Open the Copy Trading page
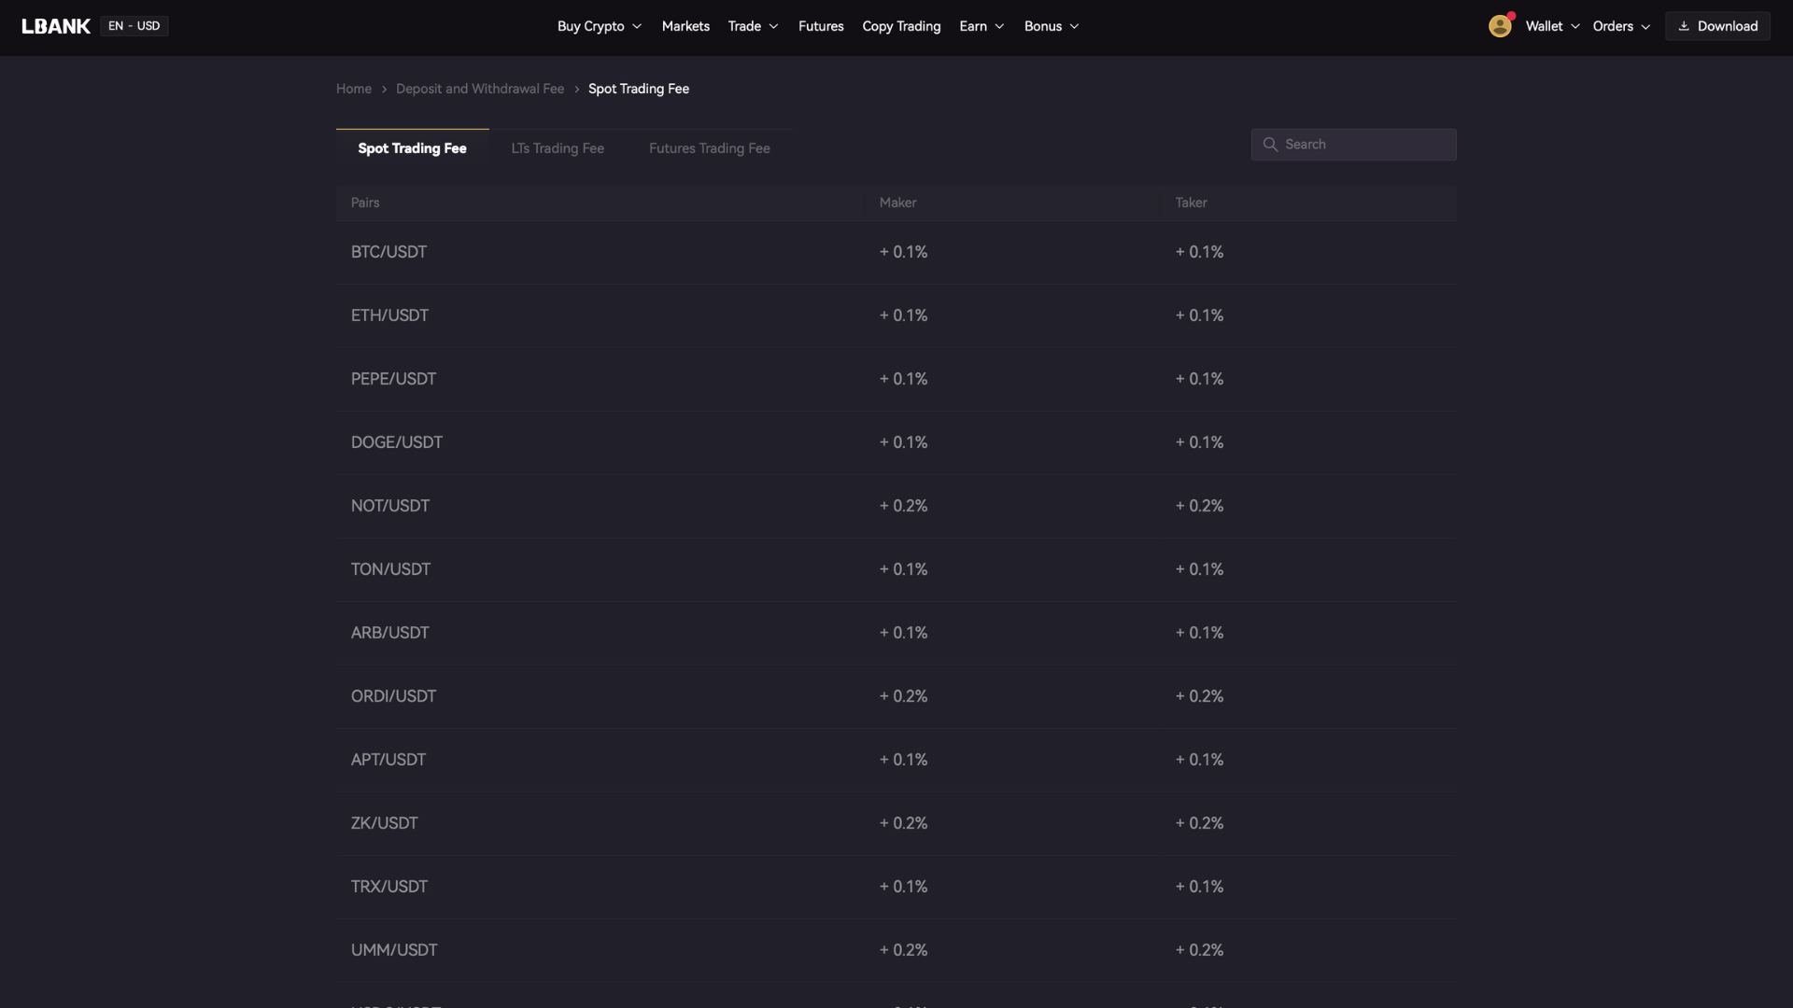The image size is (1793, 1008). (900, 25)
